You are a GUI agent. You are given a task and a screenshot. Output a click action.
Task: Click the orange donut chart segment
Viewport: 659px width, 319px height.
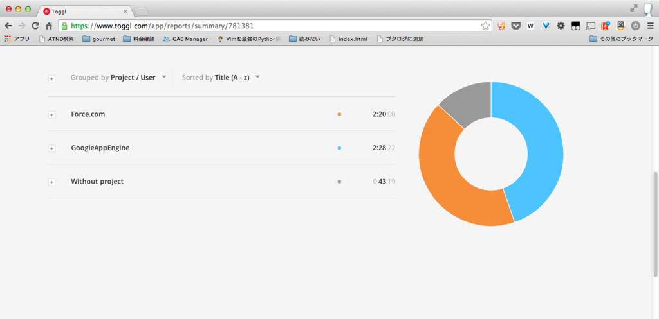pos(441,176)
